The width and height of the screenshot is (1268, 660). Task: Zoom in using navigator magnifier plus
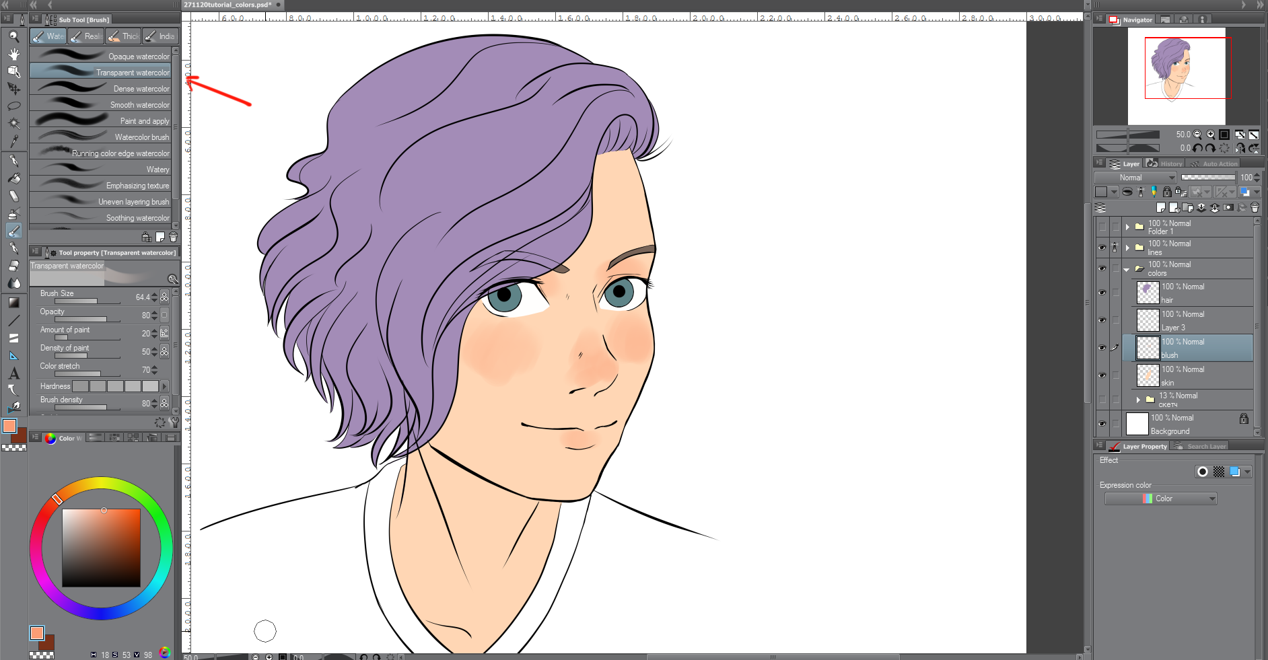click(1211, 135)
